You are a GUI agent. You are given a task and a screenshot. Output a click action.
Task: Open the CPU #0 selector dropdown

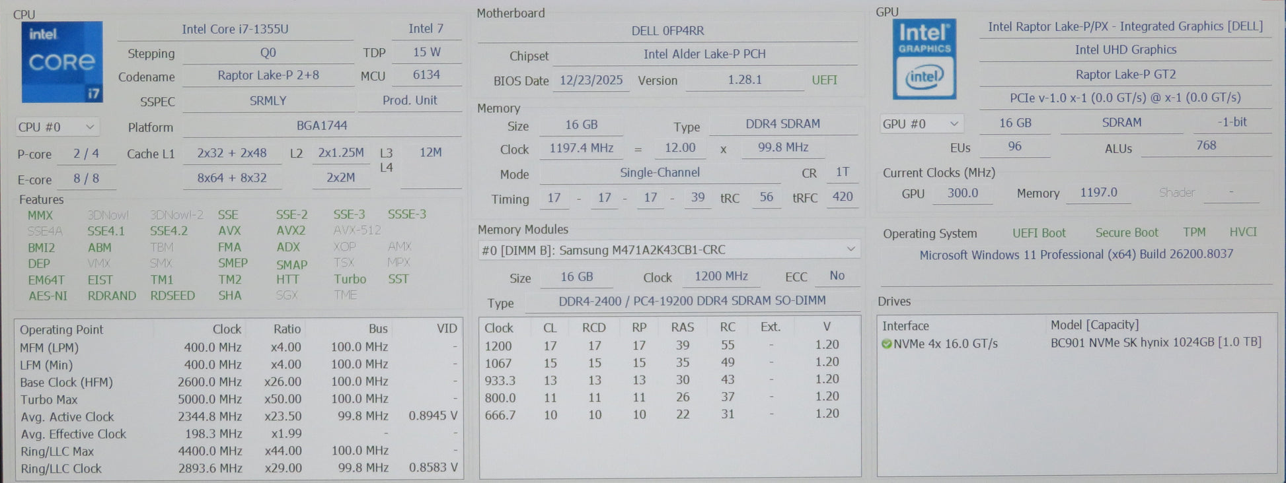[x=57, y=127]
